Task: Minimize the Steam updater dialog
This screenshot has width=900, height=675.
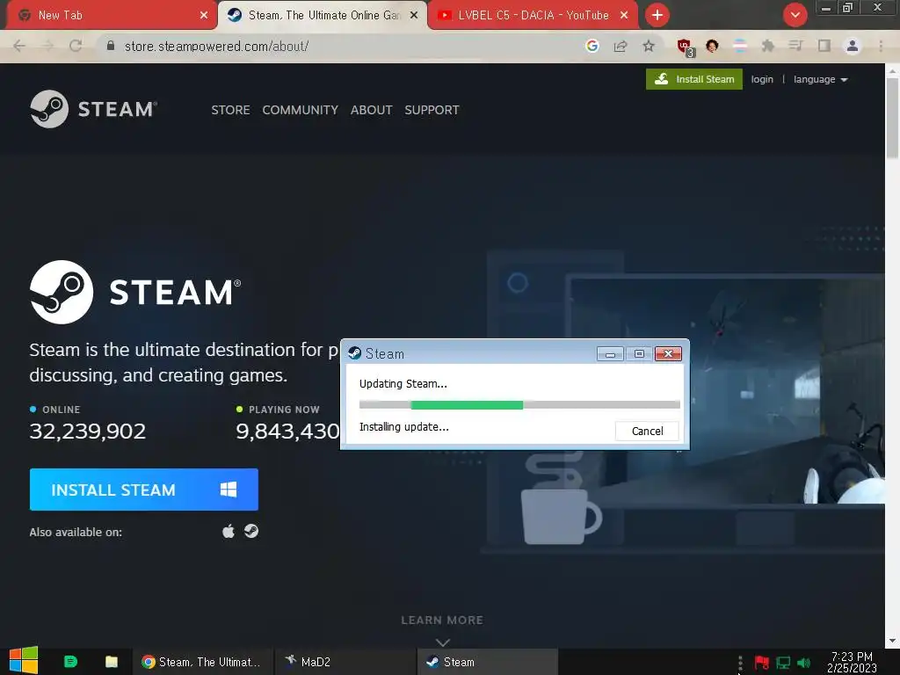Action: (x=610, y=354)
